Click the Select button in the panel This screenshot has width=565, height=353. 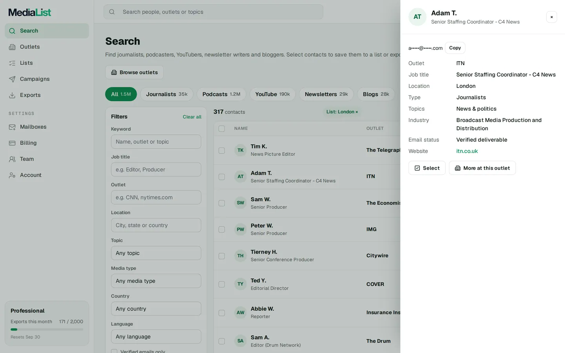(x=427, y=168)
